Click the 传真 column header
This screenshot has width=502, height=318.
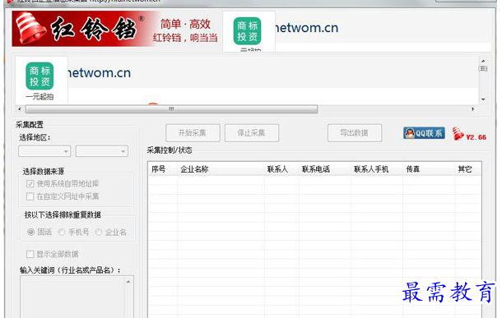[429, 169]
